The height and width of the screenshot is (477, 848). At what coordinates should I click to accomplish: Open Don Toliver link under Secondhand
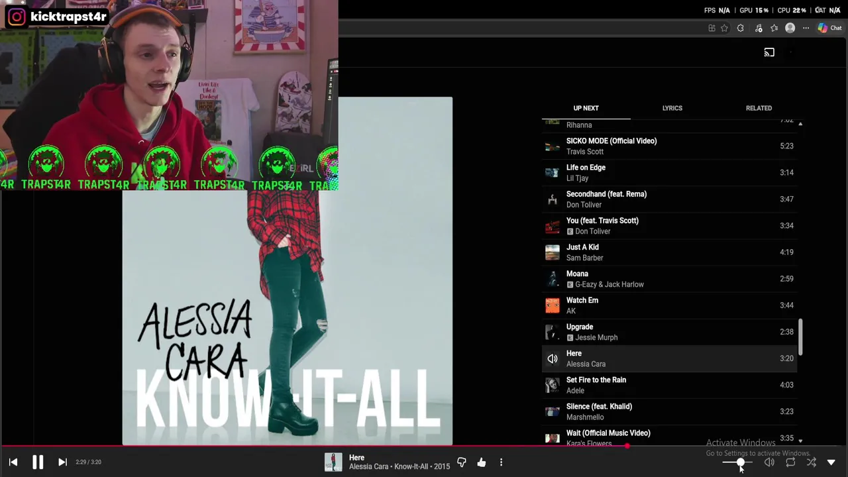[x=584, y=205]
